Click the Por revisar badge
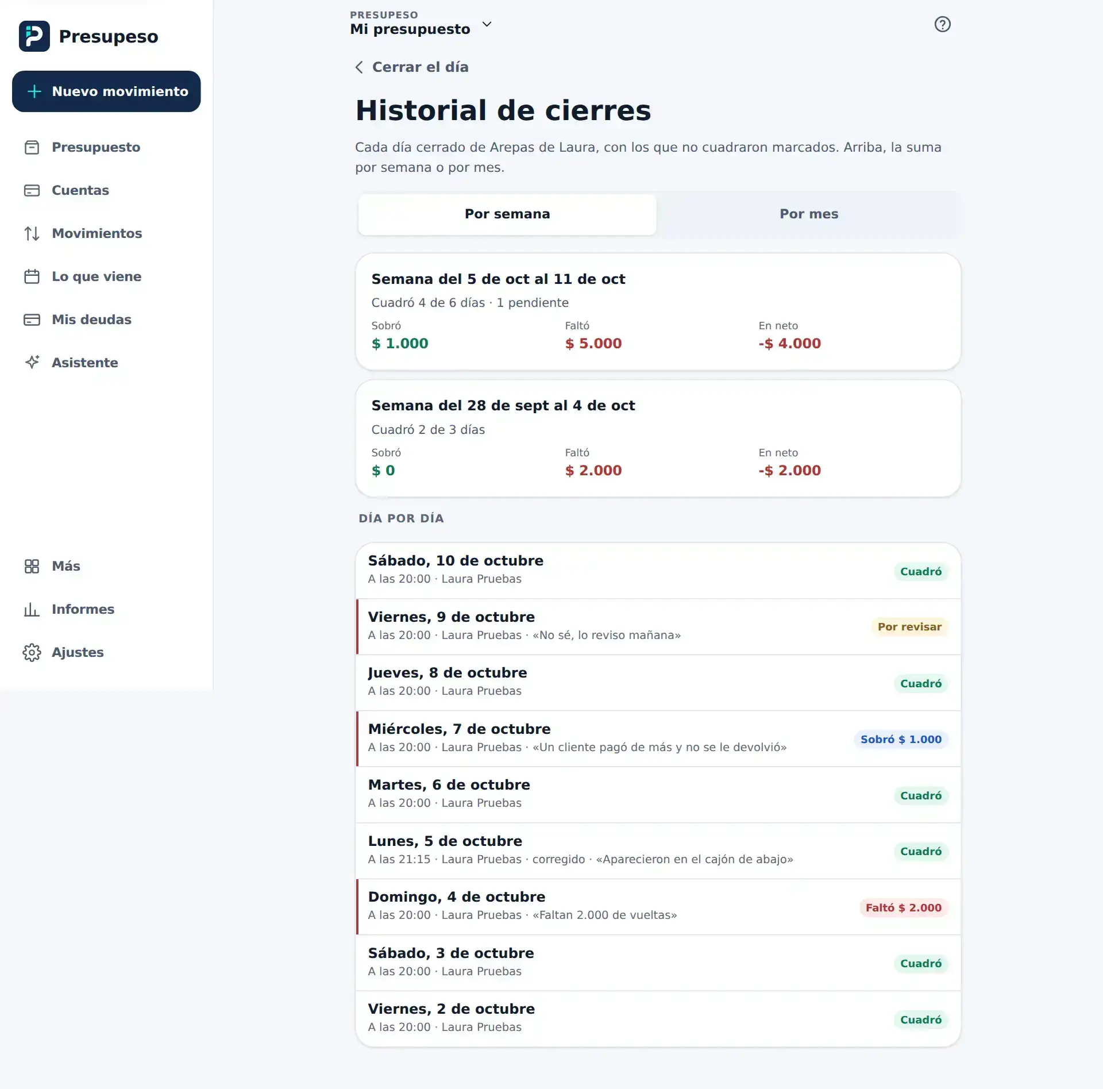Viewport: 1103px width, 1089px height. tap(909, 627)
